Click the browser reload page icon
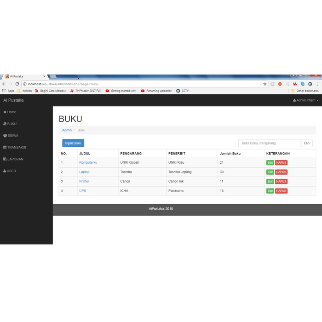 [17, 84]
